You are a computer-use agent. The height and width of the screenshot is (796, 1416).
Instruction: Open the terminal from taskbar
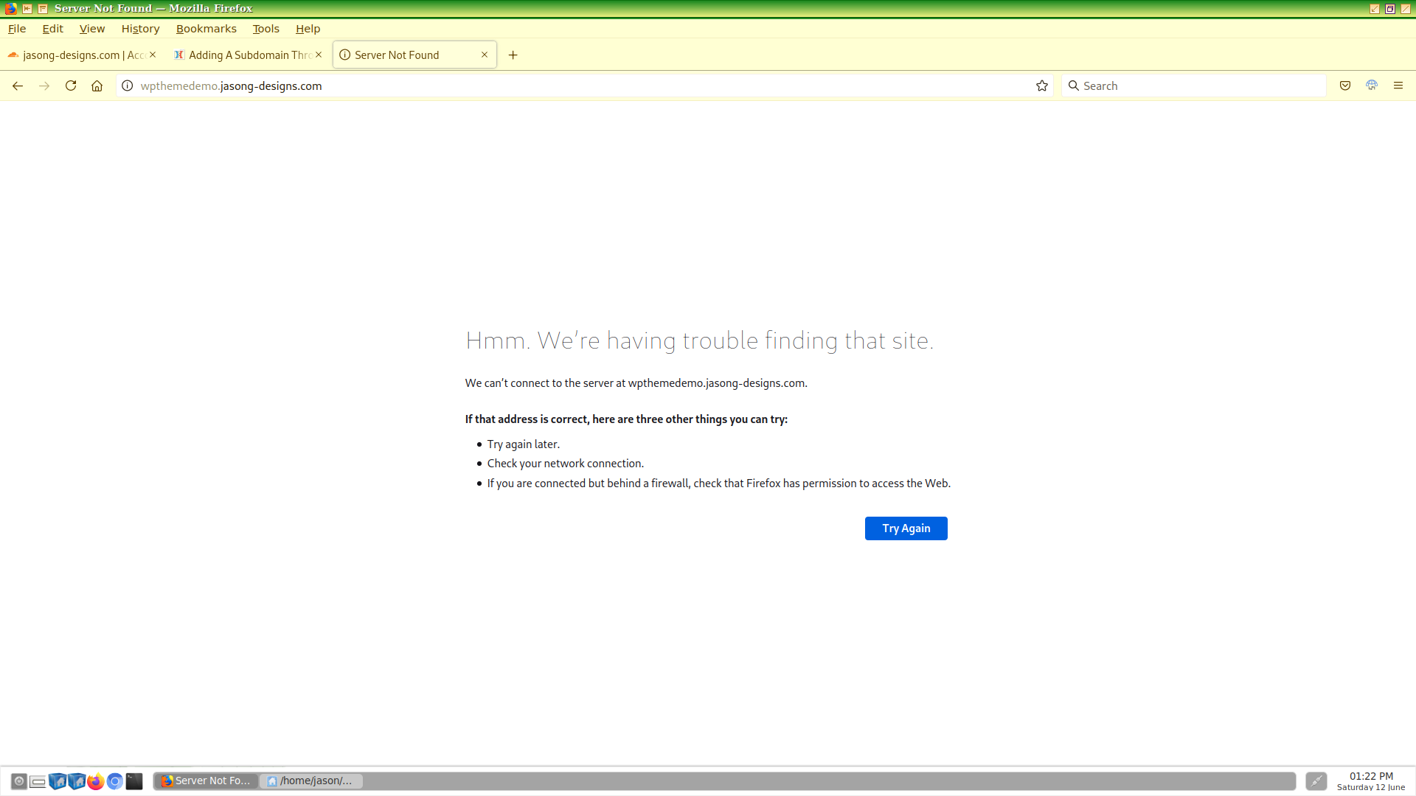click(134, 781)
